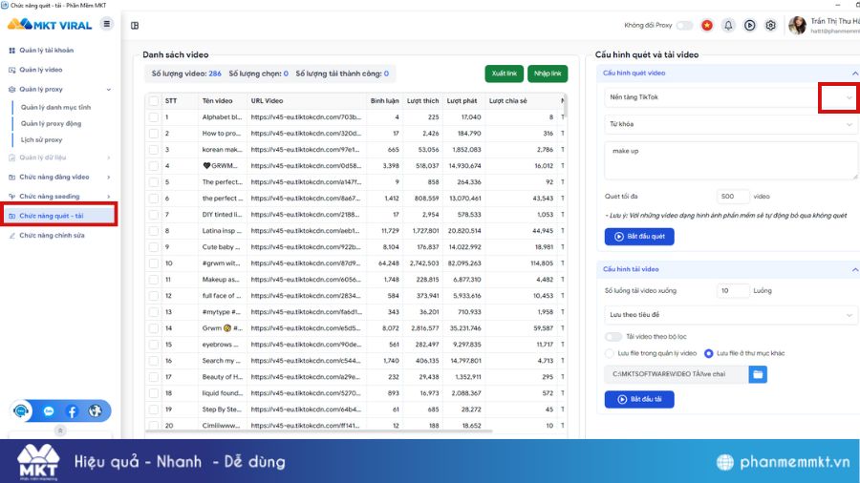This screenshot has width=860, height=483.
Task: Tick the checkbox for video row 1
Action: pyautogui.click(x=154, y=117)
